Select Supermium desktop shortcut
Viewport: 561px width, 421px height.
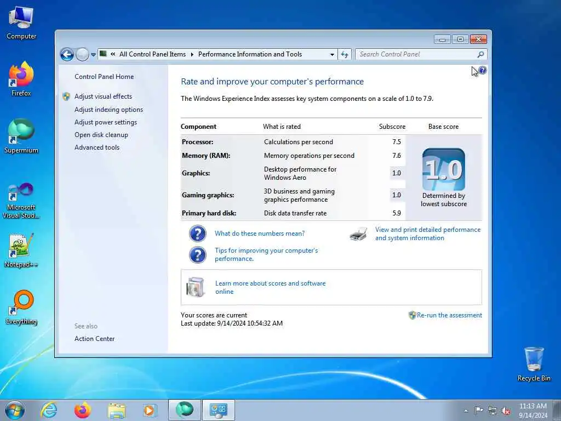click(x=21, y=136)
